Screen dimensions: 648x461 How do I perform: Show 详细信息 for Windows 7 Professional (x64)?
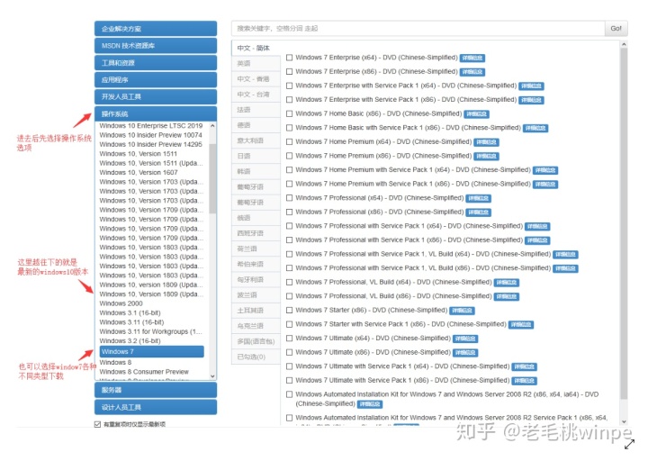point(479,198)
